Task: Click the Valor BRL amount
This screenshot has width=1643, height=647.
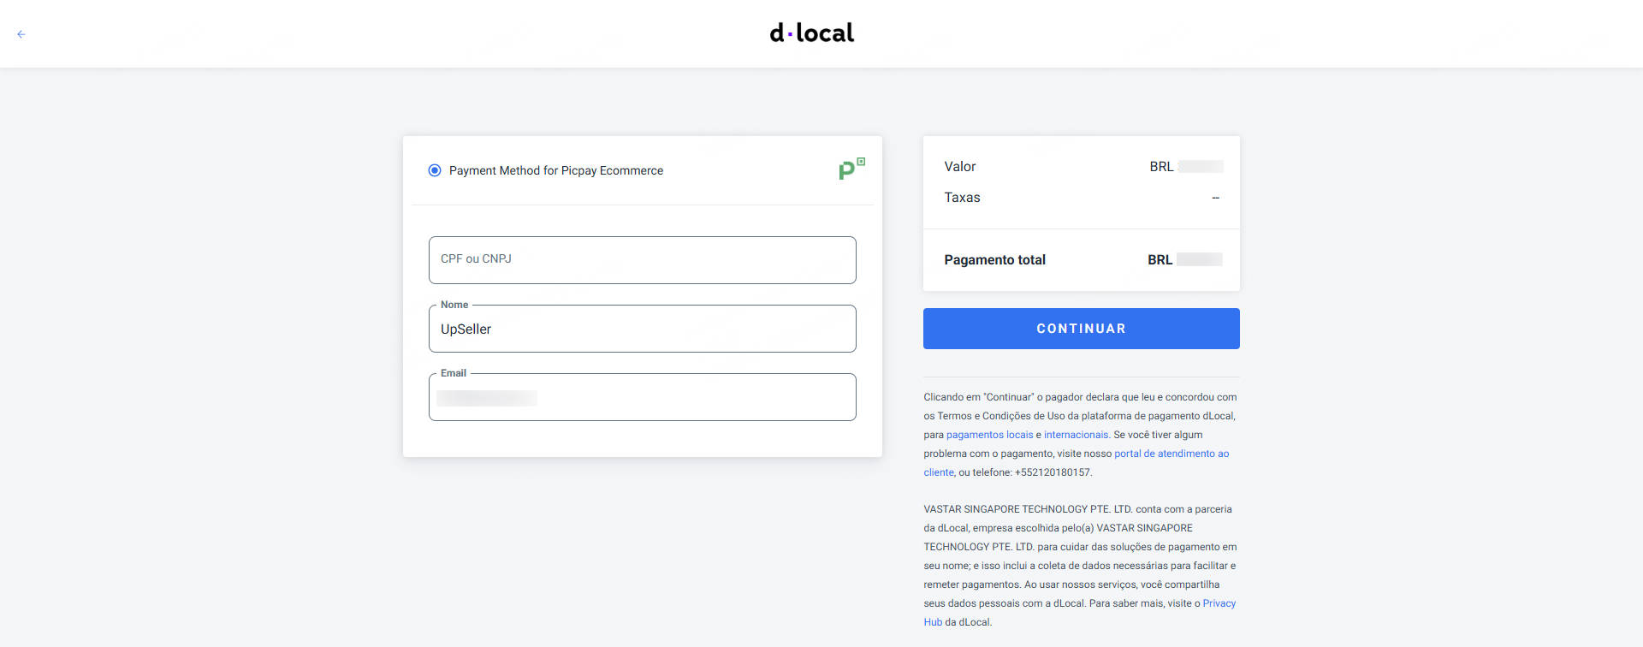Action: pos(1186,167)
